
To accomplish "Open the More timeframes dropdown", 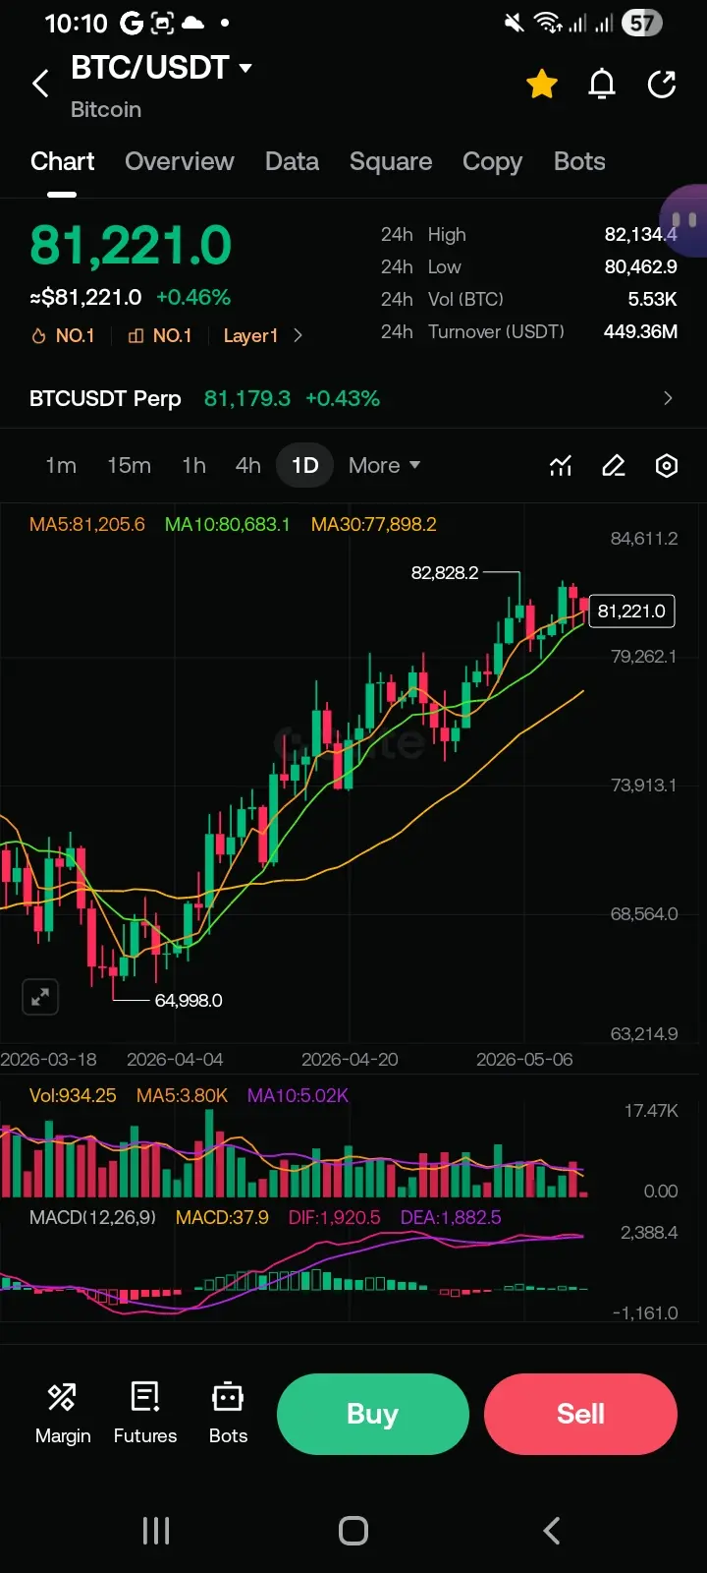I will click(384, 465).
